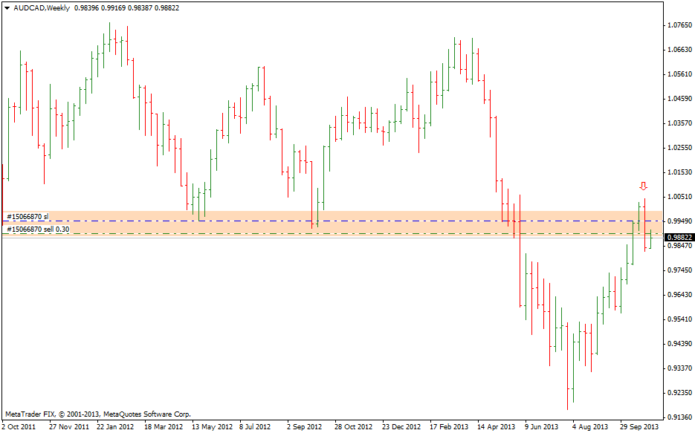Click the 2 Oct 2011 date label

coord(19,427)
